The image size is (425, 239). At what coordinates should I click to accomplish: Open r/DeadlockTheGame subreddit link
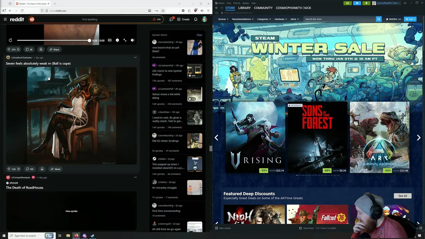[21, 57]
